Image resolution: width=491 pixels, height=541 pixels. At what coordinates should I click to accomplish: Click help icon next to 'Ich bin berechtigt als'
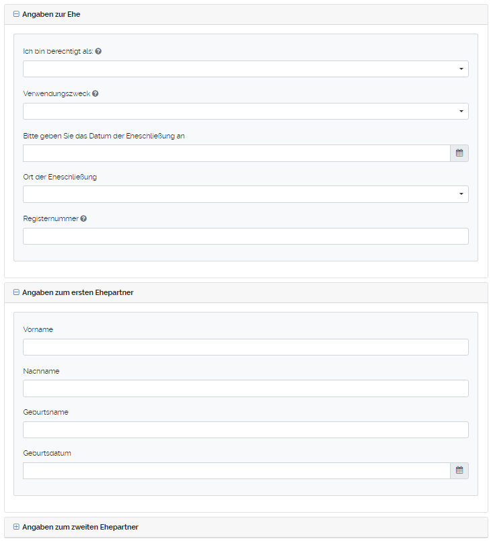pos(99,51)
